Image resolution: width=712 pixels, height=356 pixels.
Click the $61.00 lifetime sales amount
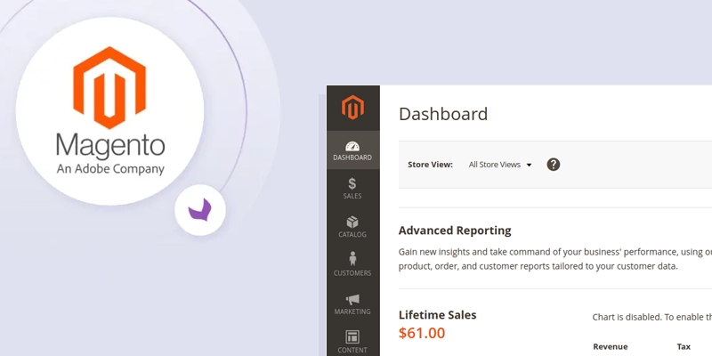(422, 334)
